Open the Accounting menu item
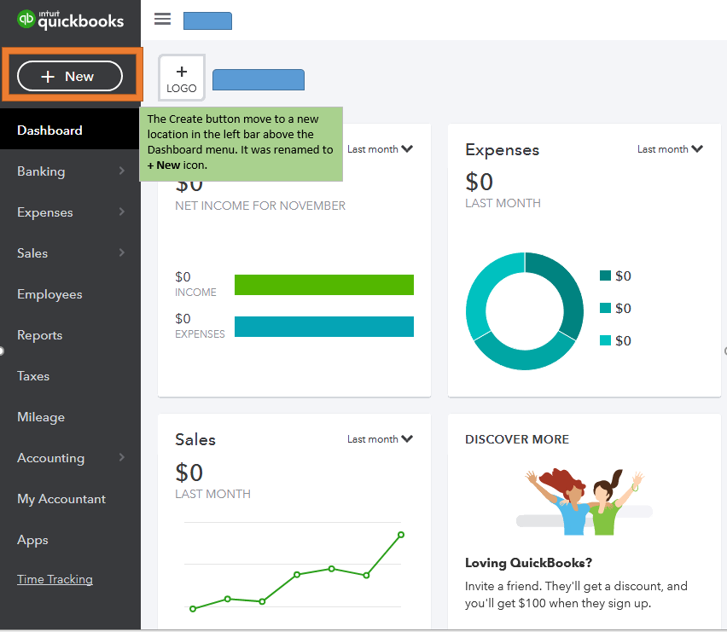The height and width of the screenshot is (632, 727). (x=50, y=458)
